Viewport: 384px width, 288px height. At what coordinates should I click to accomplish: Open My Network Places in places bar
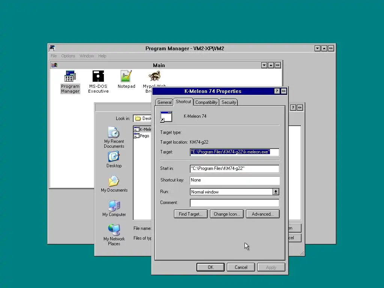(x=114, y=235)
